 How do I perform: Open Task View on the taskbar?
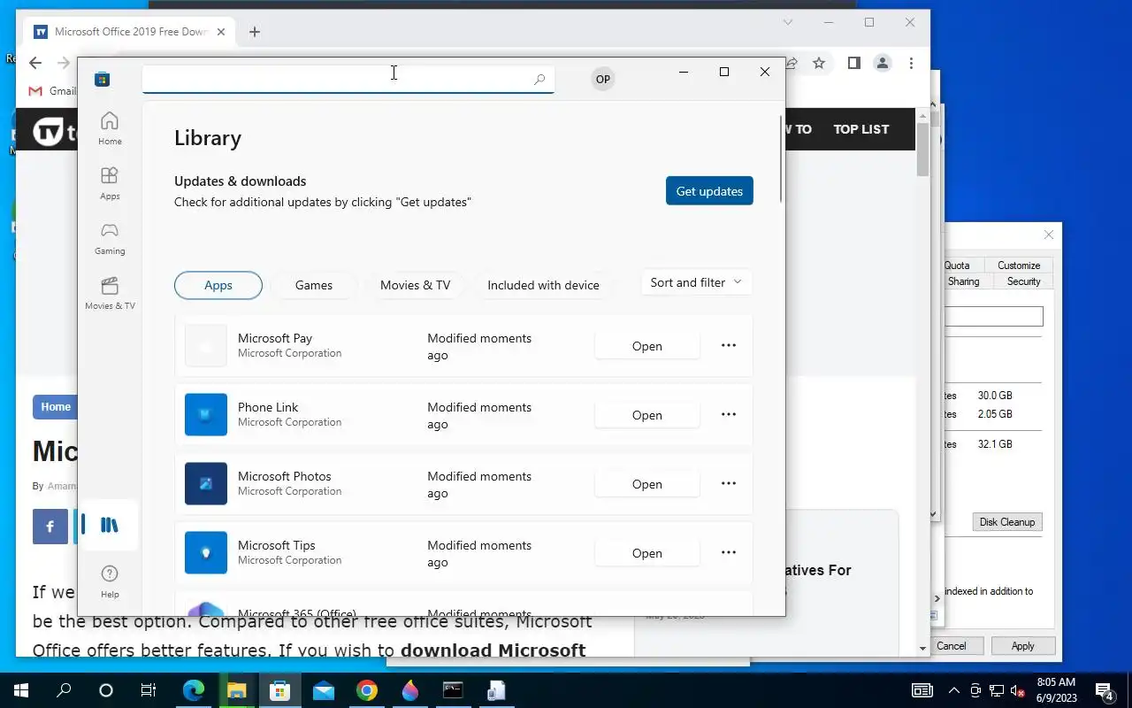click(x=148, y=690)
